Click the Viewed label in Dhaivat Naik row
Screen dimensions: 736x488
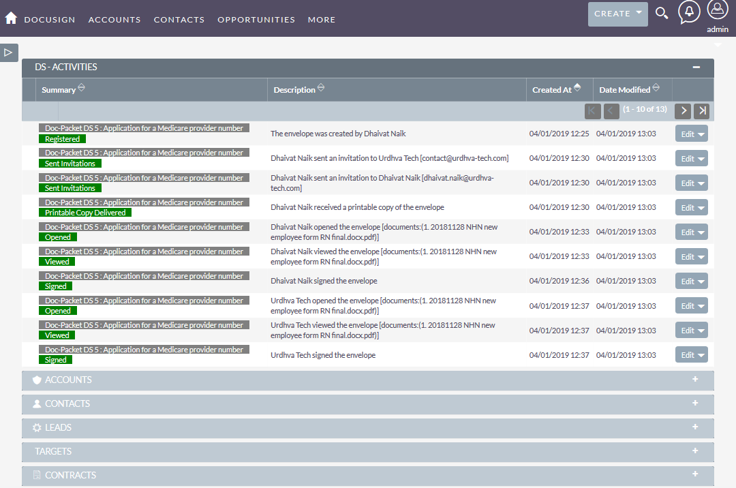[x=57, y=262]
